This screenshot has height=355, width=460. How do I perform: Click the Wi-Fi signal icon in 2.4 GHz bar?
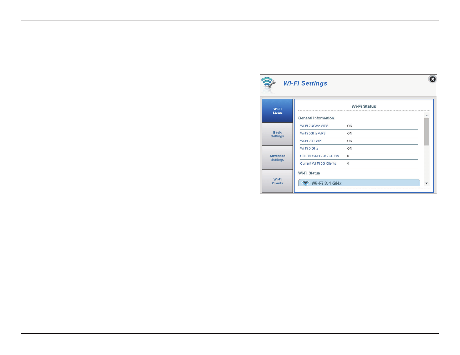306,183
